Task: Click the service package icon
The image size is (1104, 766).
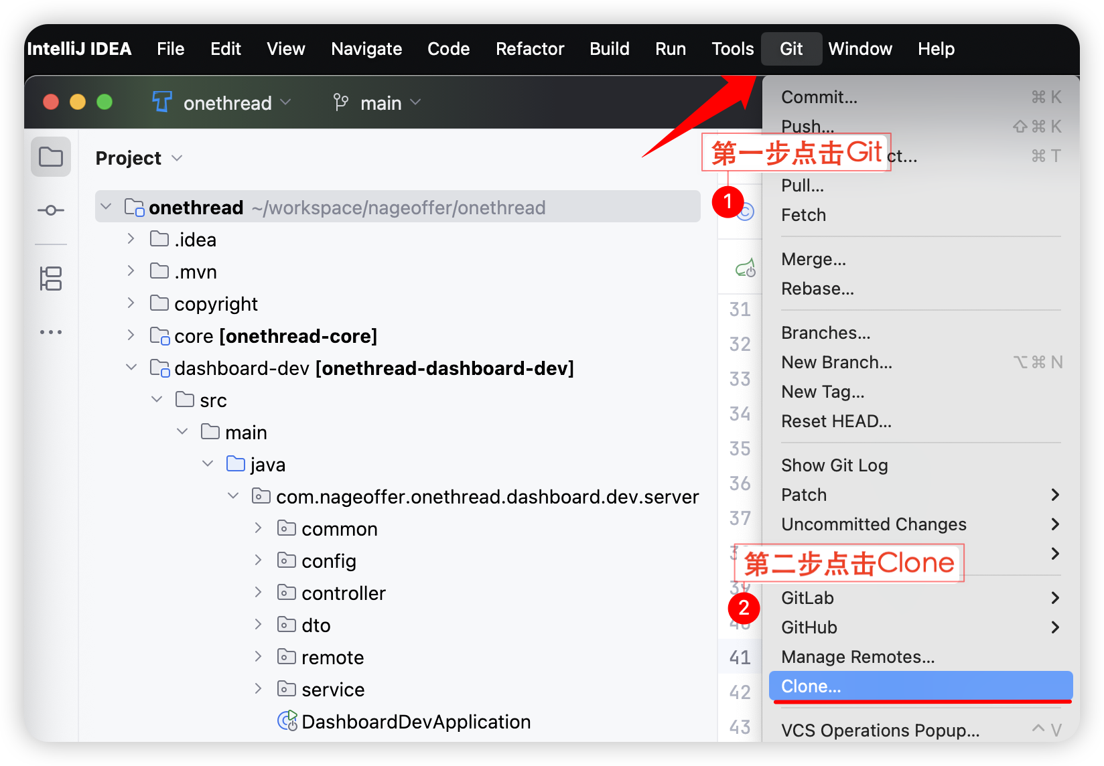Action: (x=287, y=689)
